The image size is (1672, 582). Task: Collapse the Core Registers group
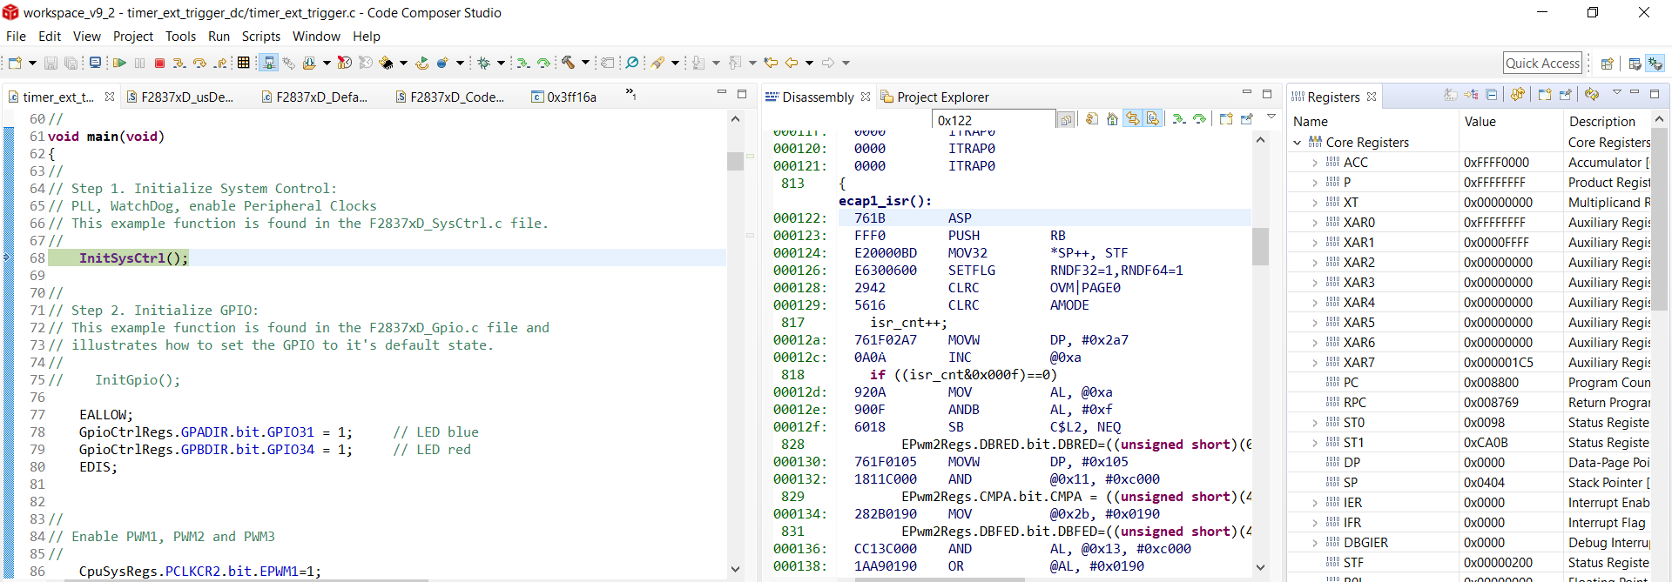(x=1298, y=143)
